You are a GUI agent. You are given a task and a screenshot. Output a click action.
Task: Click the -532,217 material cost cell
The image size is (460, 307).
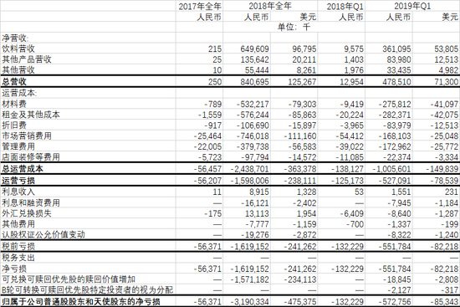253,104
